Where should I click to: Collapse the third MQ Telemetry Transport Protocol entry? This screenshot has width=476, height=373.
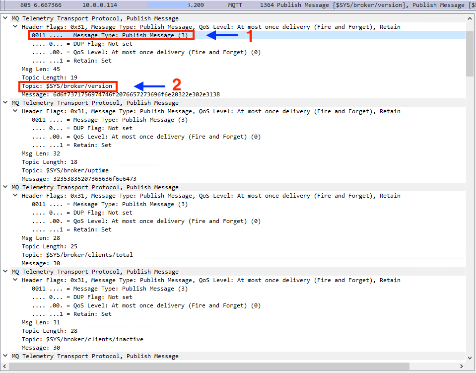coord(5,187)
